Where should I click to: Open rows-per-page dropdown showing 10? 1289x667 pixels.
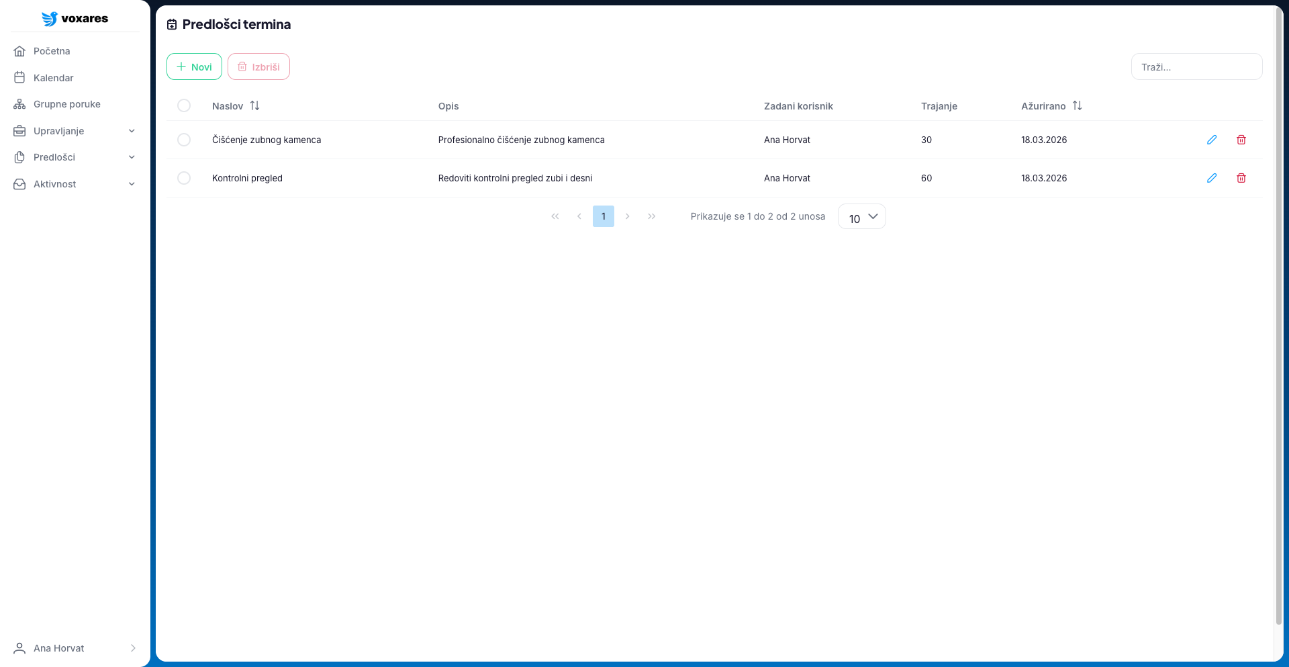(x=861, y=217)
